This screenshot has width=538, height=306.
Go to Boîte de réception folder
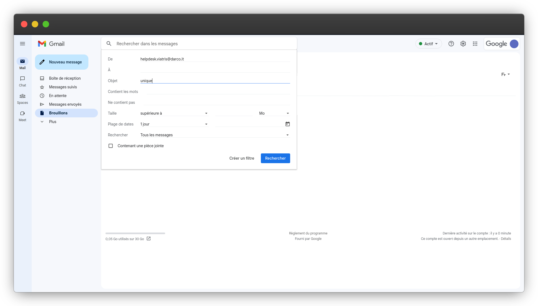tap(65, 78)
